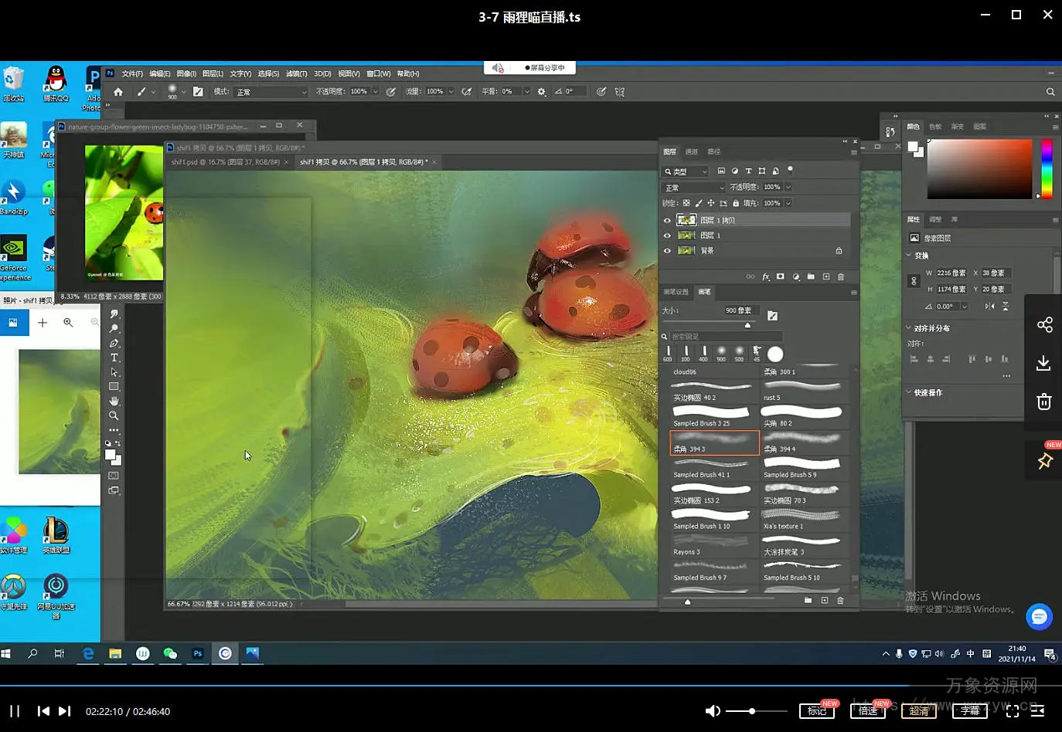The image size is (1062, 732).
Task: Open smoothing options gear in options bar
Action: [x=541, y=92]
